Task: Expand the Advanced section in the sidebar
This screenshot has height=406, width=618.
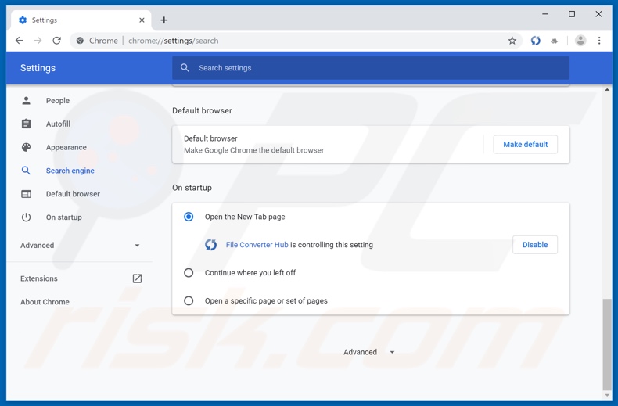Action: tap(80, 246)
